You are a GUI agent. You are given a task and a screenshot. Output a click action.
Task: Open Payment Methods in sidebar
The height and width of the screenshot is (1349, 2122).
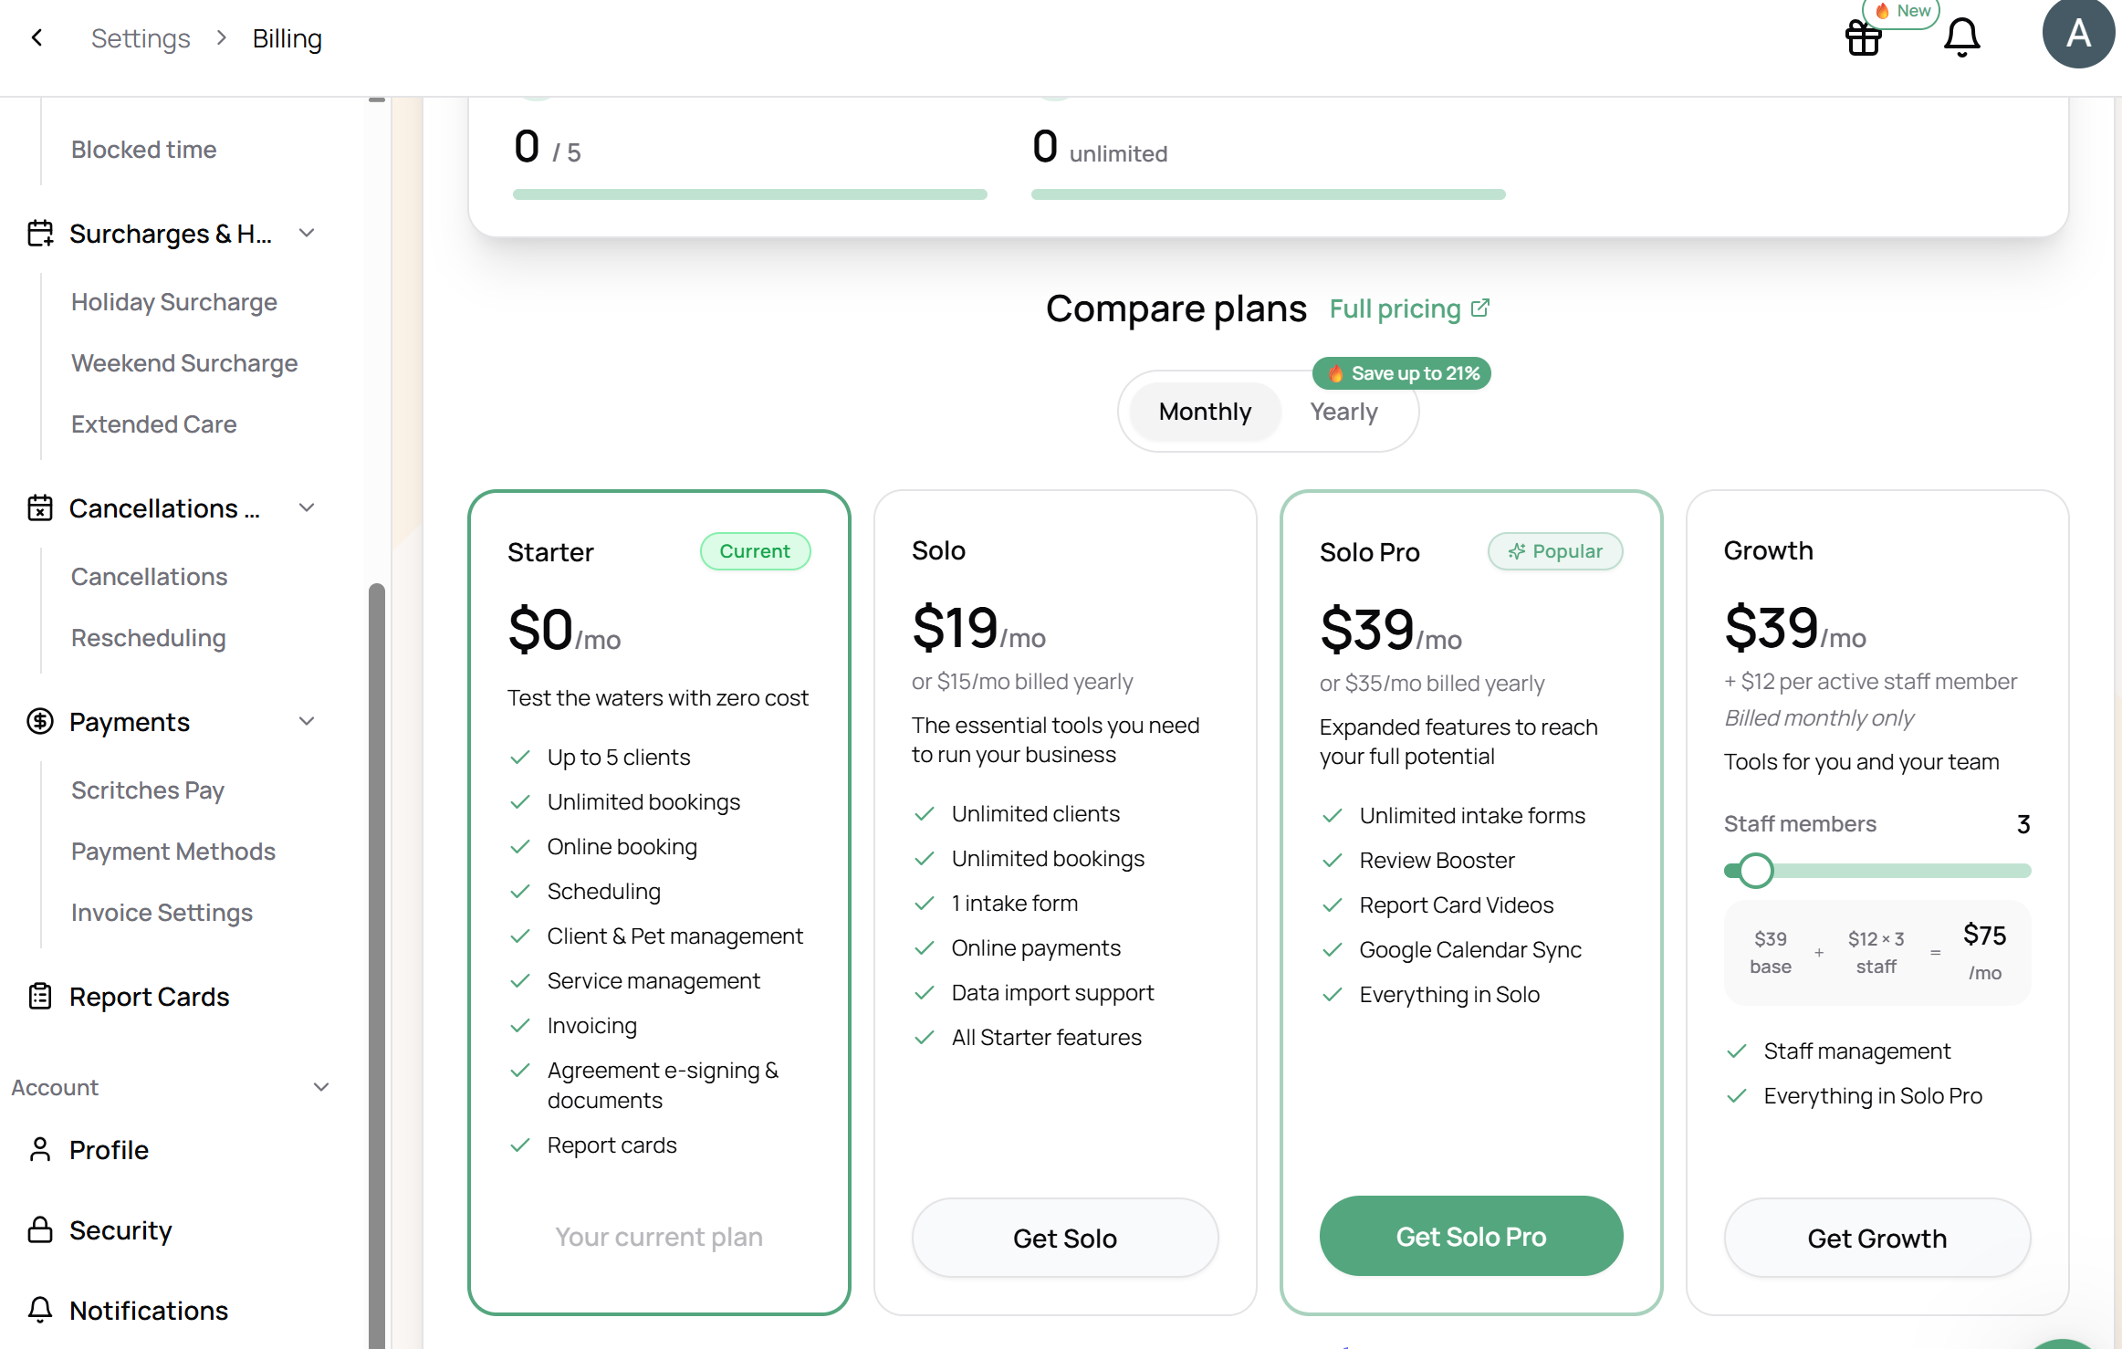(173, 851)
